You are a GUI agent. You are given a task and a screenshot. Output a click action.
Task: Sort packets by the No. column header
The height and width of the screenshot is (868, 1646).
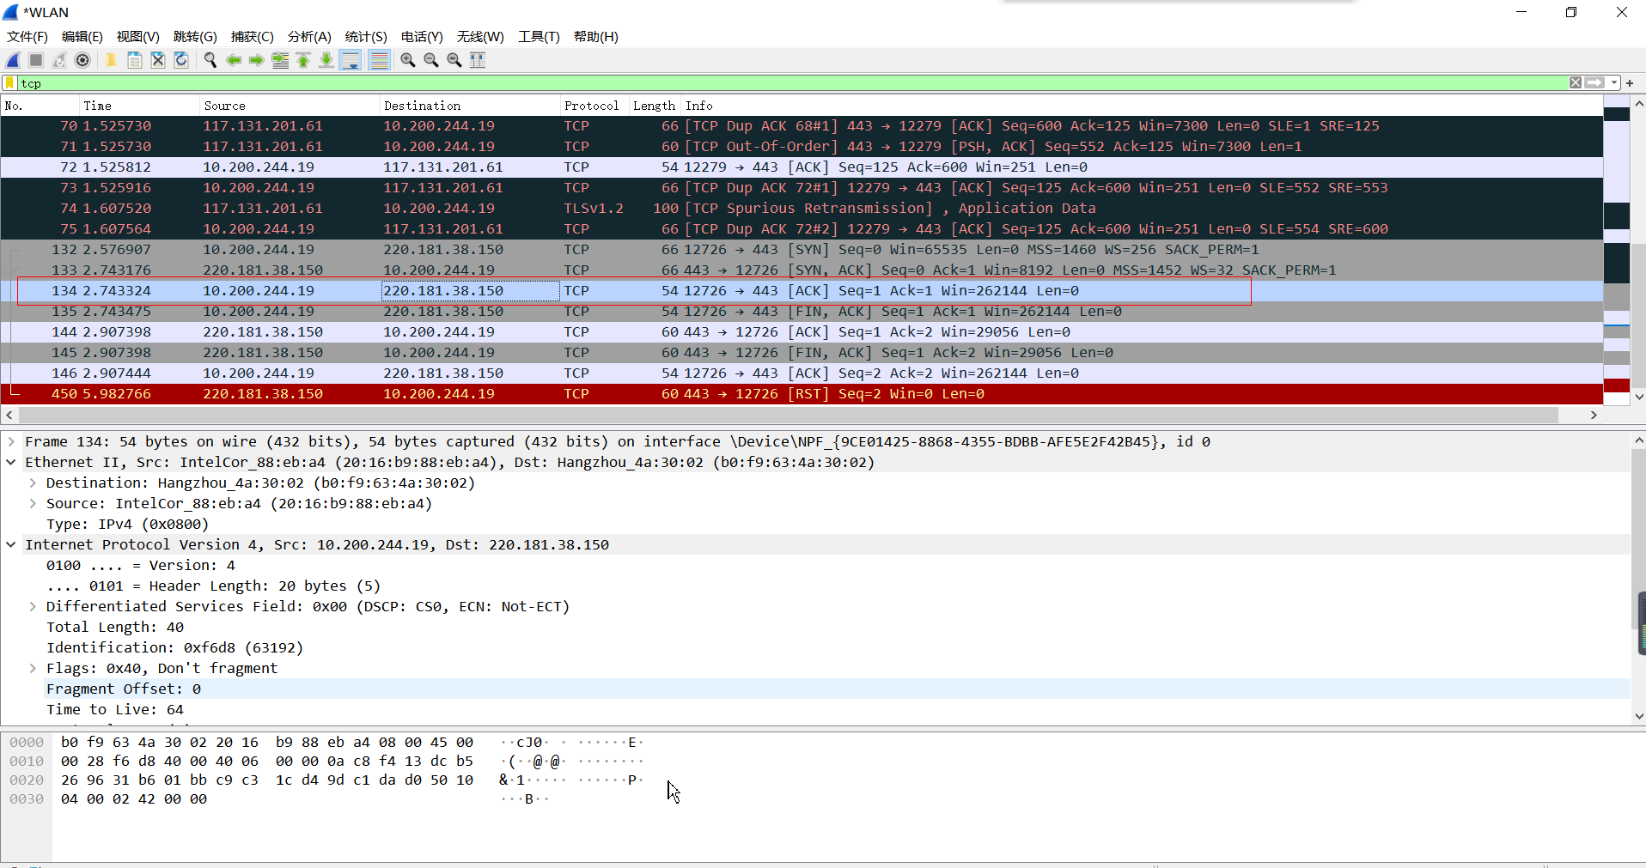pyautogui.click(x=40, y=106)
